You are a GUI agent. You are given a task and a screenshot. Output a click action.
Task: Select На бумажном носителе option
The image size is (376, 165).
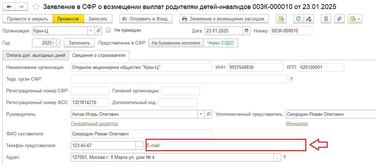[x=176, y=43]
